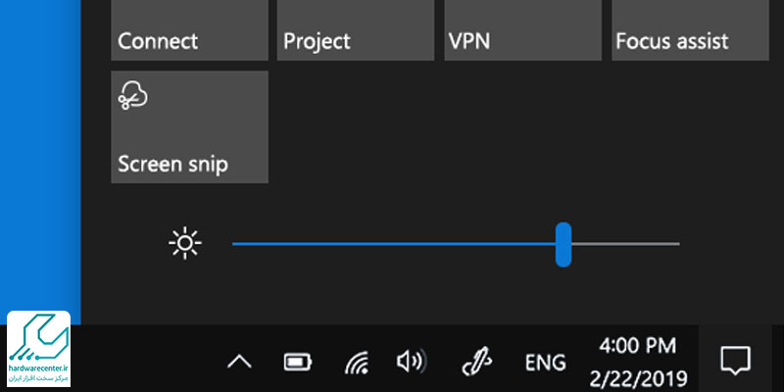Viewport: 784px width, 392px height.
Task: Click the Connect quick action tile
Action: (x=189, y=30)
